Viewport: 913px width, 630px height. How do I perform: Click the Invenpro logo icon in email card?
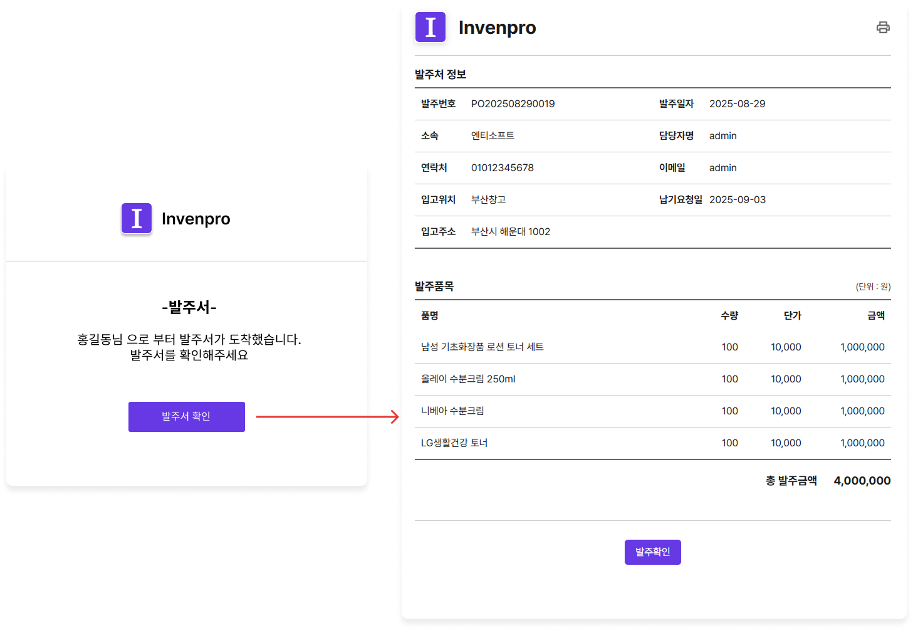pos(137,219)
